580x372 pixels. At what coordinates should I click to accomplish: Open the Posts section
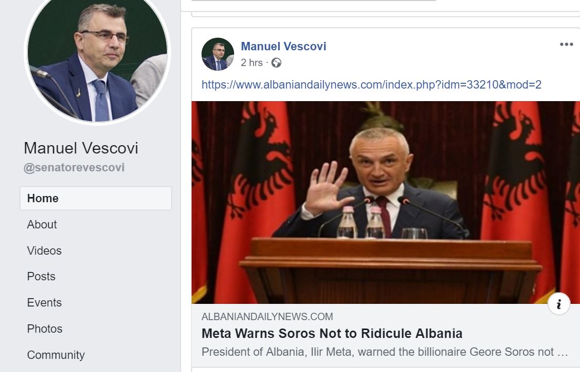coord(41,277)
